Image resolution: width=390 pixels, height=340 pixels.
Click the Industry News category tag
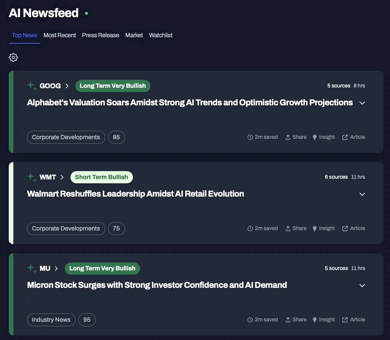click(51, 320)
